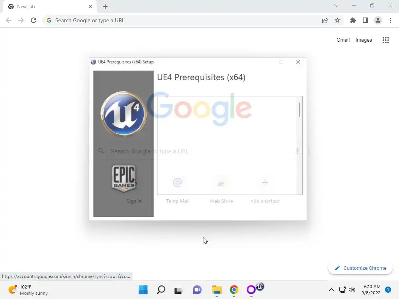Reload the page in Chrome
Screen dimensions: 399x299
34,20
